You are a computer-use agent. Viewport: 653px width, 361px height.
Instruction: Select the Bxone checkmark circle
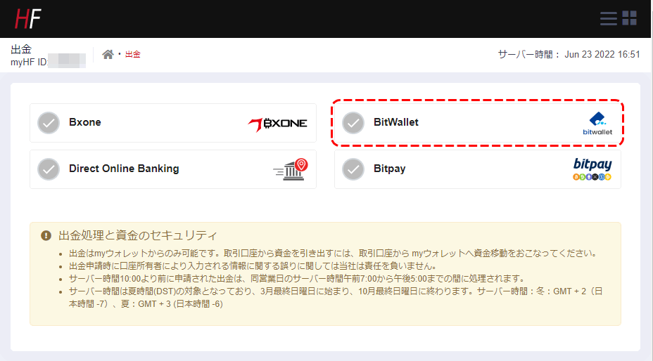coord(49,123)
